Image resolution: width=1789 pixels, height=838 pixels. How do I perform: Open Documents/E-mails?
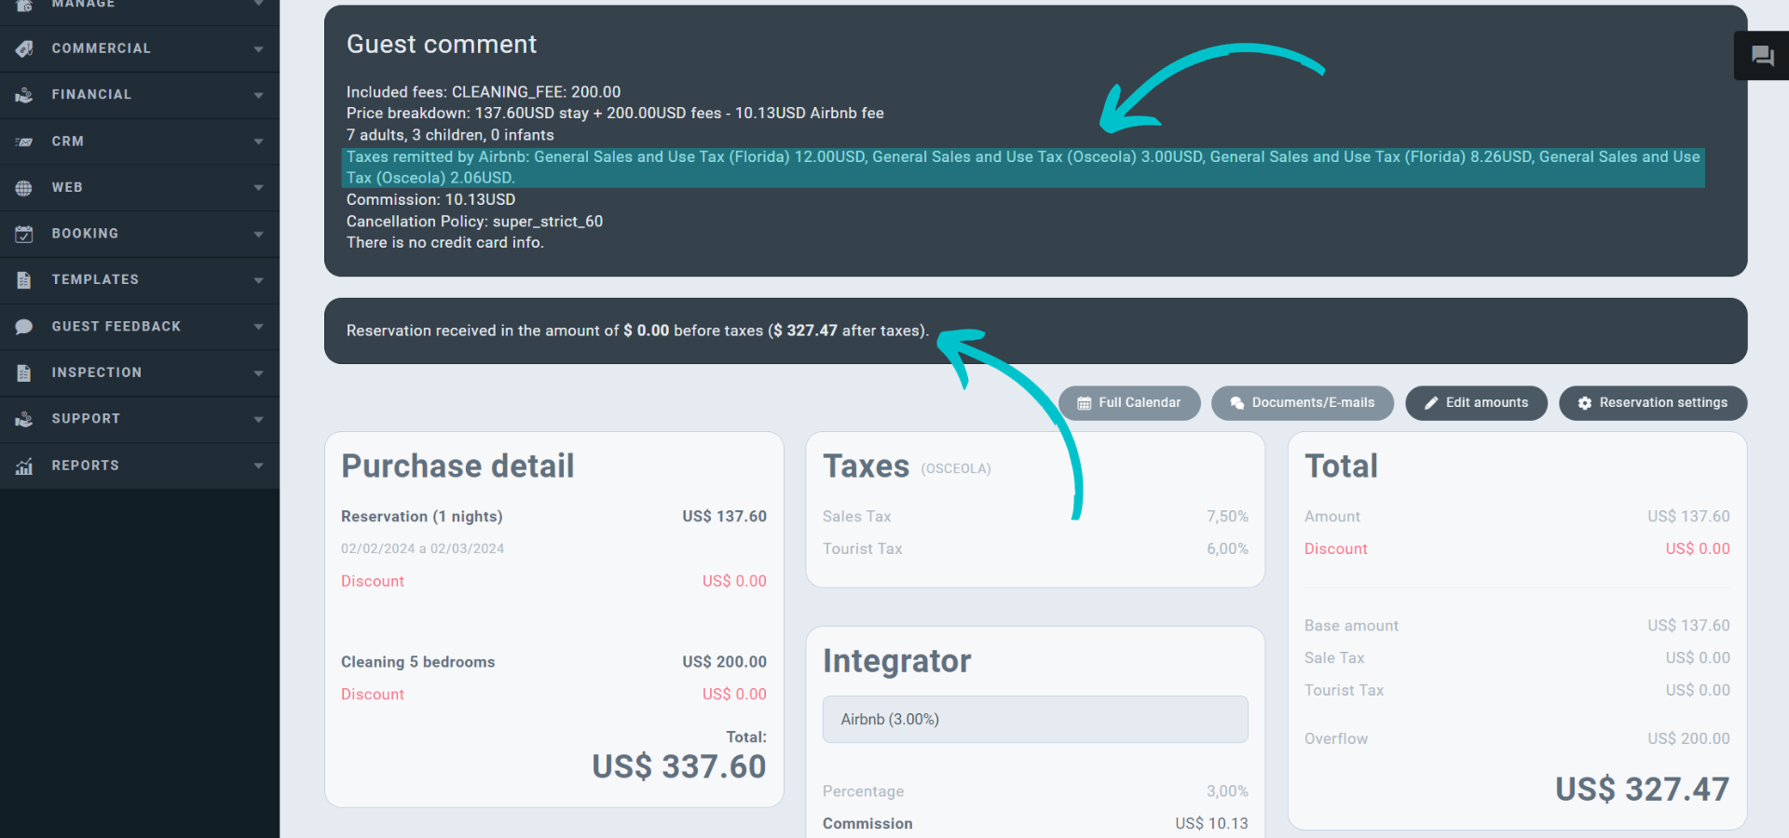(x=1302, y=402)
